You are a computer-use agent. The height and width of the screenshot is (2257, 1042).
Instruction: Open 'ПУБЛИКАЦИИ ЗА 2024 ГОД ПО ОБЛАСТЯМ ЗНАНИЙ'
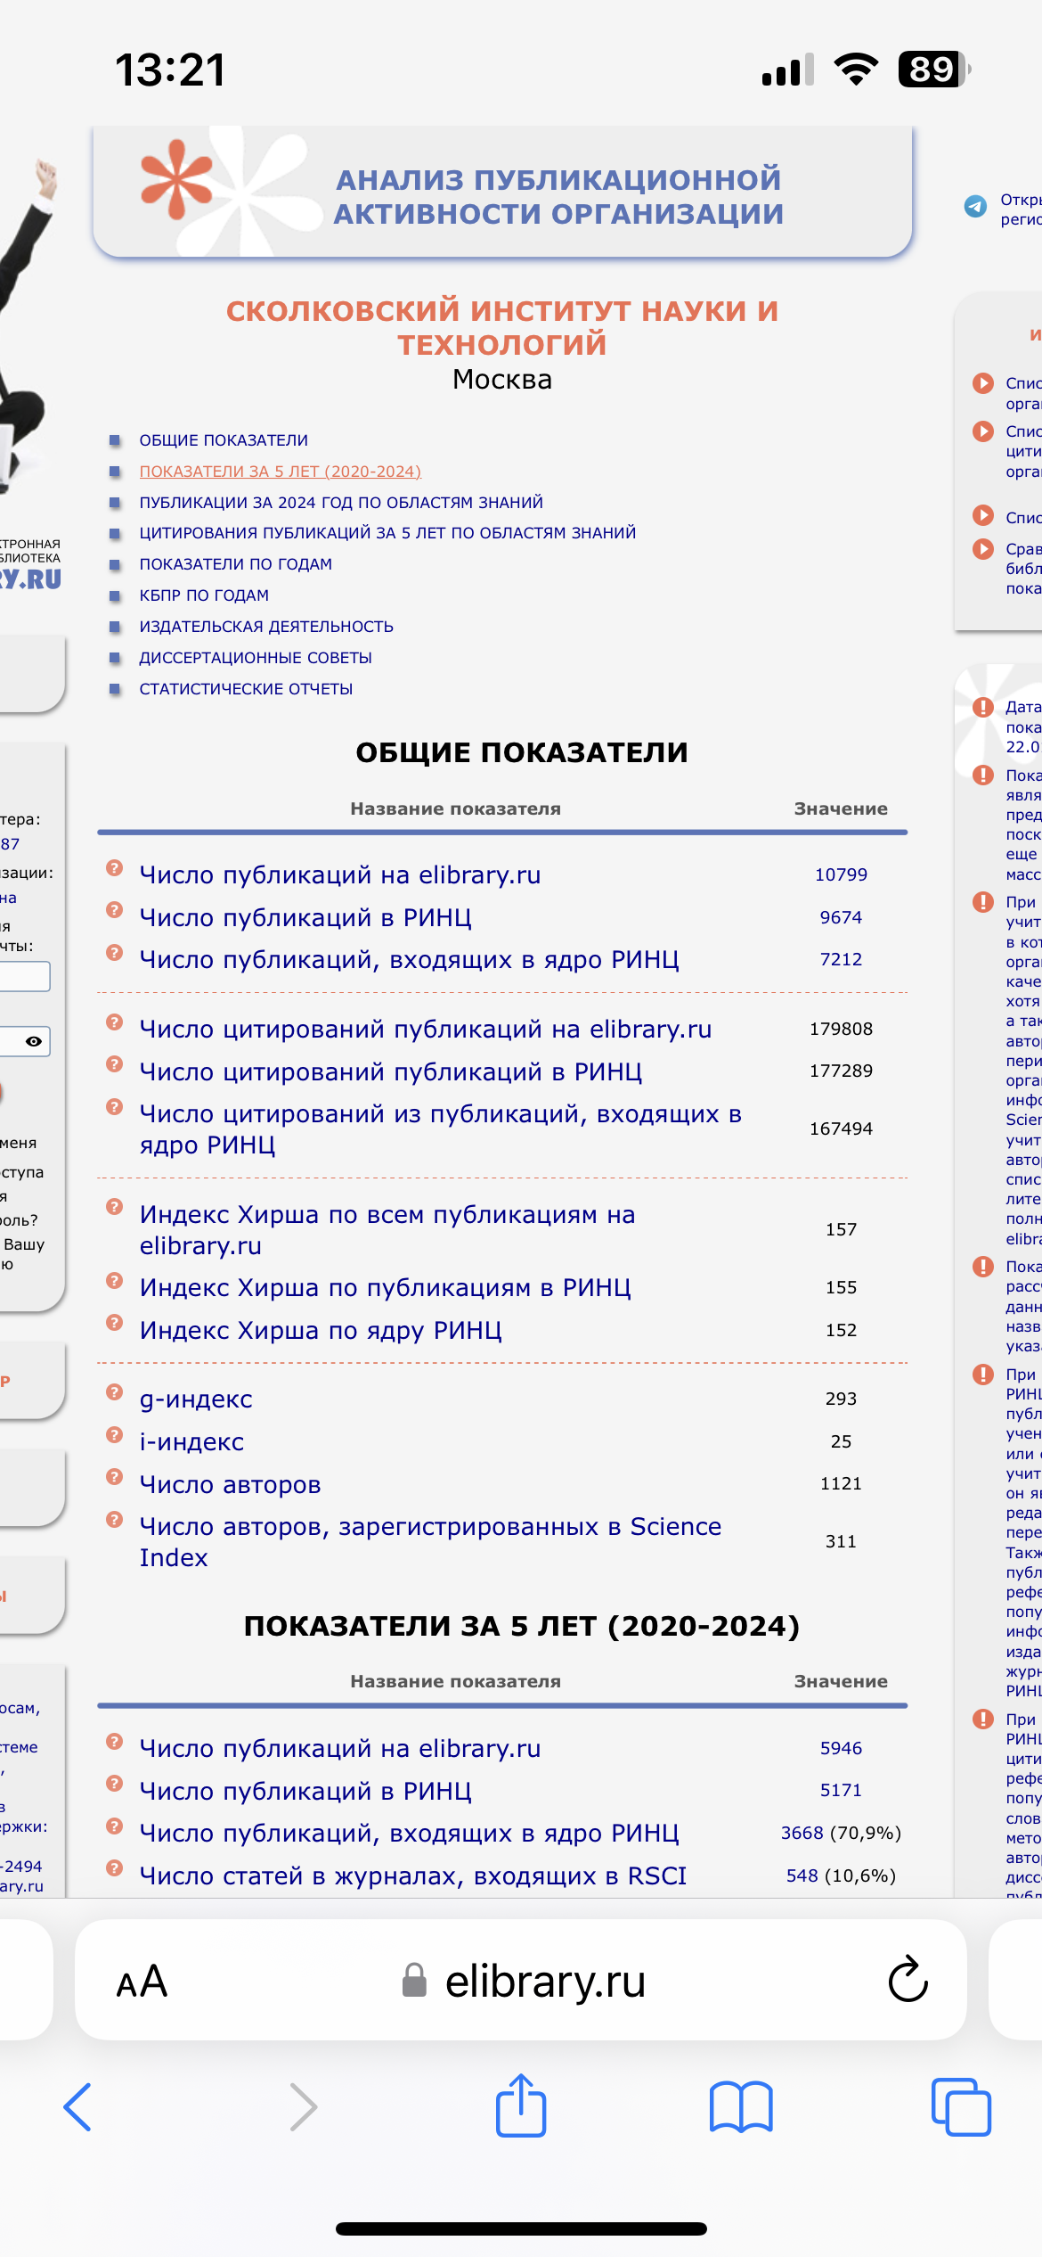tap(341, 503)
